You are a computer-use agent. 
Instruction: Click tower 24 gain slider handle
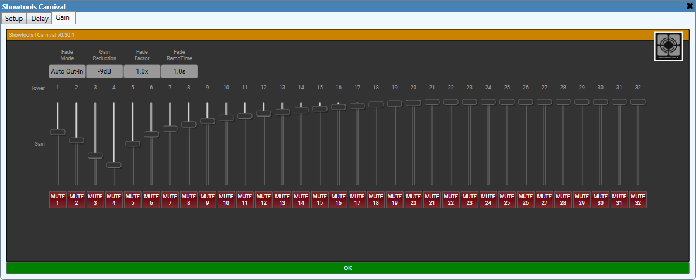pos(488,102)
